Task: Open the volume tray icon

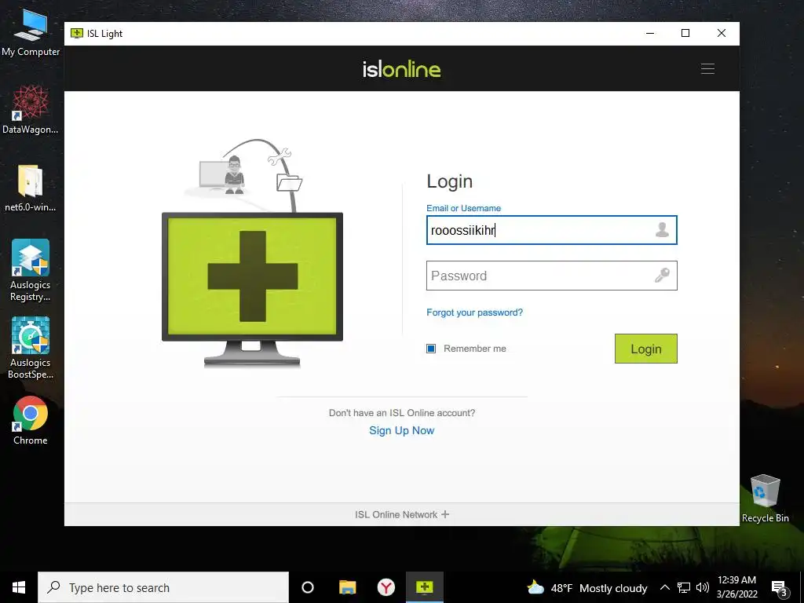Action: (703, 587)
